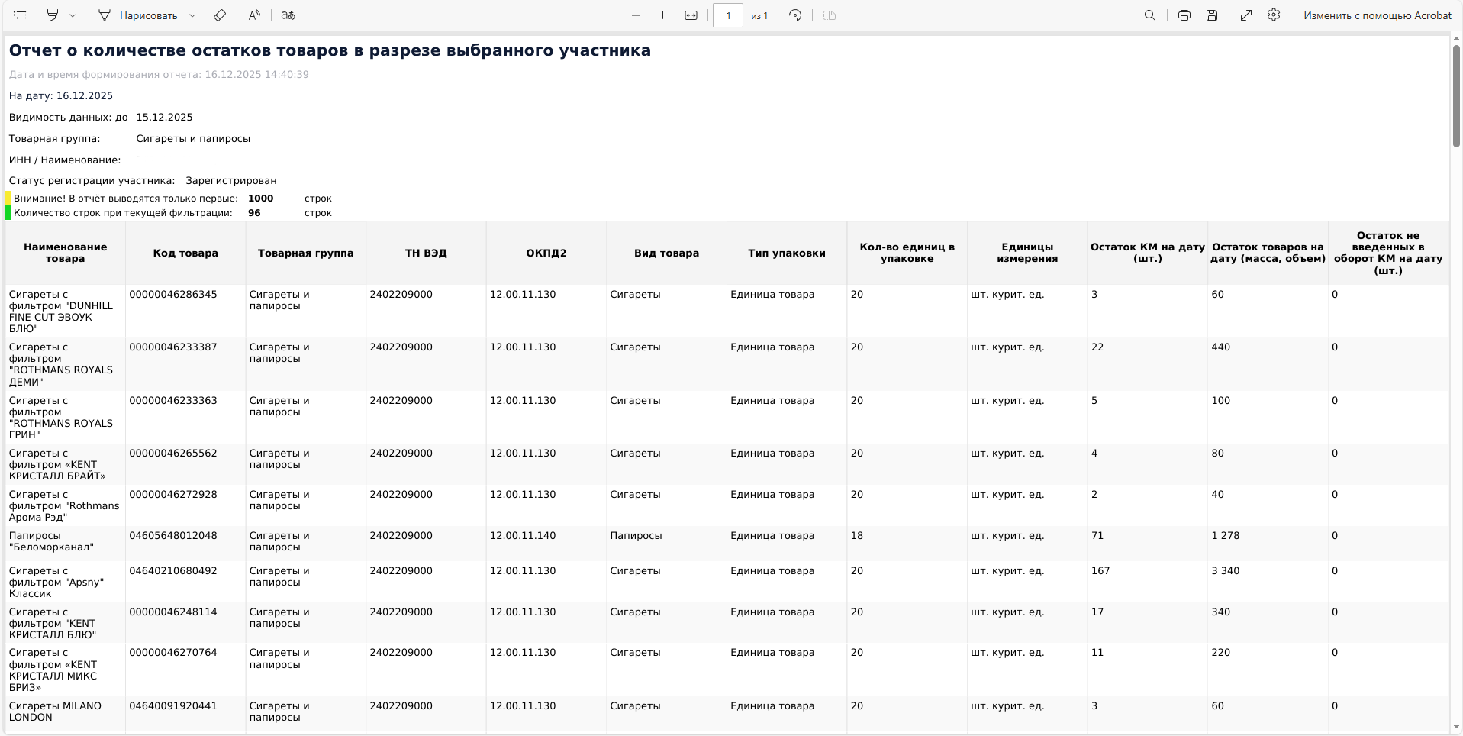Image resolution: width=1463 pixels, height=736 pixels.
Task: Click the Остаток КМ на дату (шт.) header
Action: point(1147,253)
